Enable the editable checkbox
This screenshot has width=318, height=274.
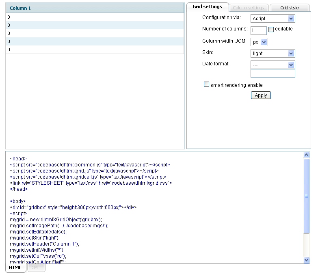tap(271, 29)
